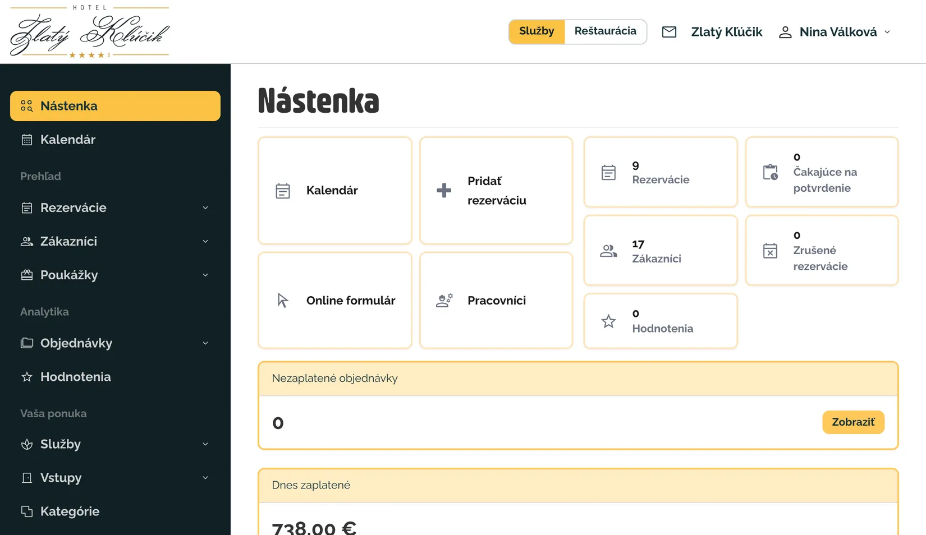926x535 pixels.
Task: Click the cursor icon on Online formulár card
Action: pos(283,301)
